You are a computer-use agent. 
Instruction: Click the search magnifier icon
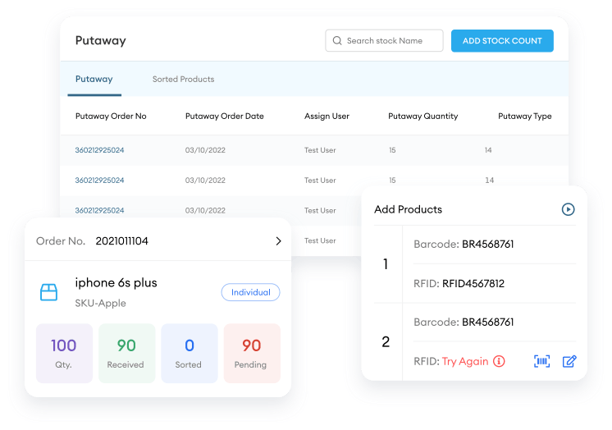pos(337,40)
